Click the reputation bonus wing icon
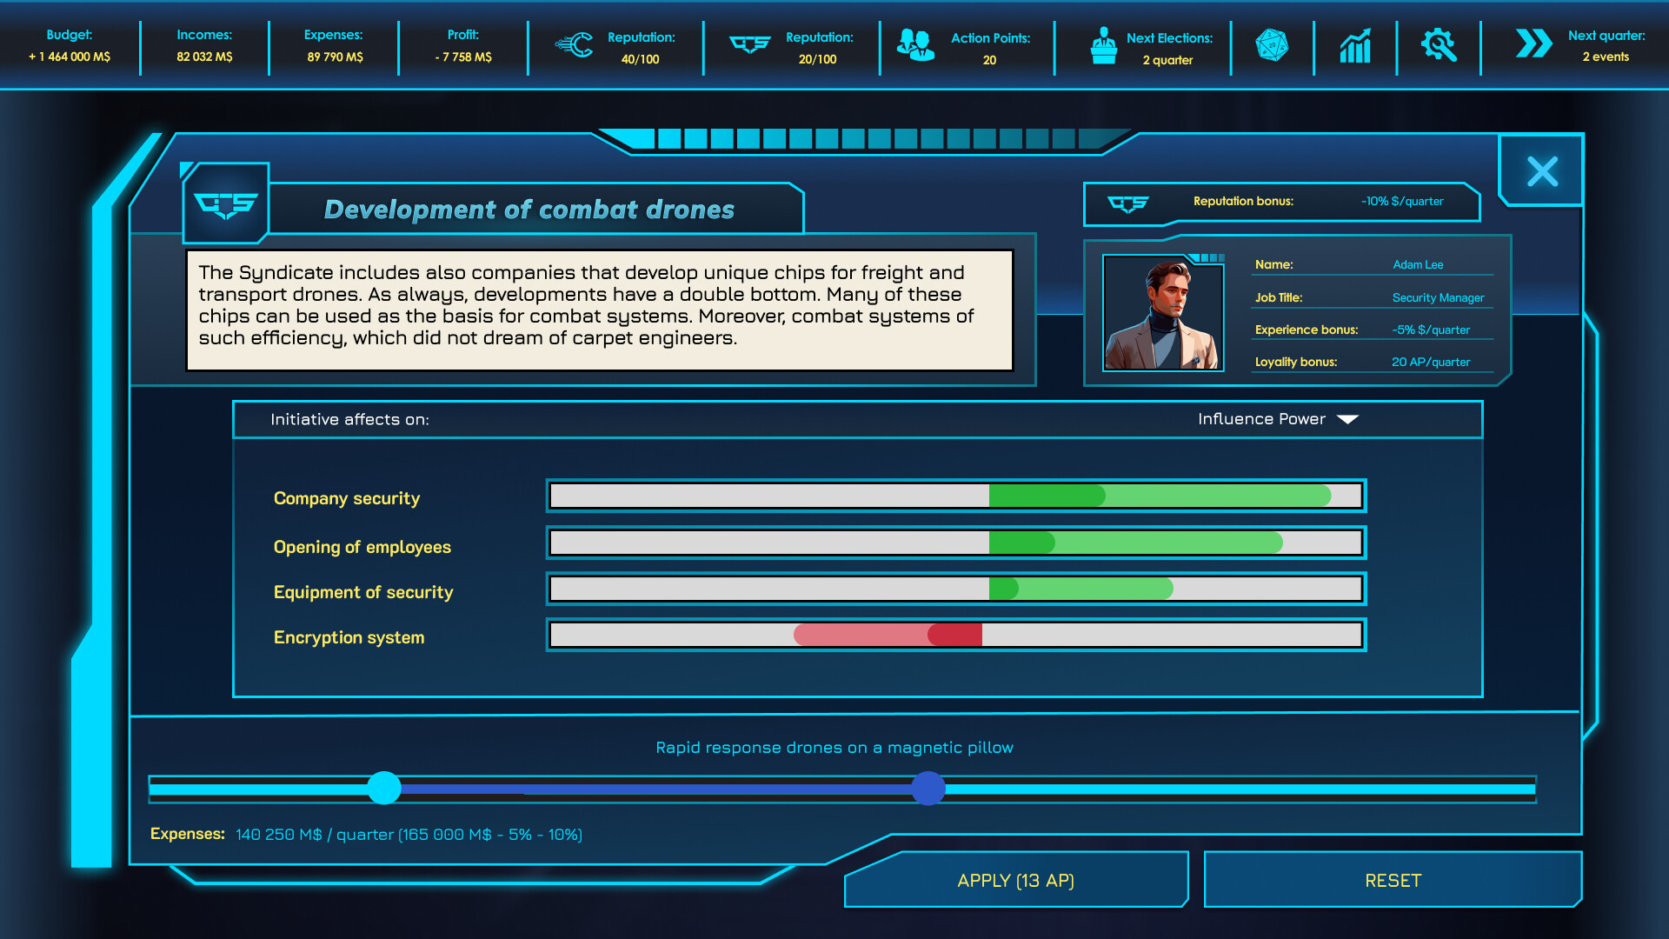The height and width of the screenshot is (939, 1669). 1128,203
